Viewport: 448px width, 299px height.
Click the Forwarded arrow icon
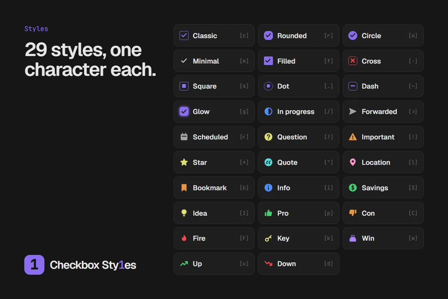[353, 111]
